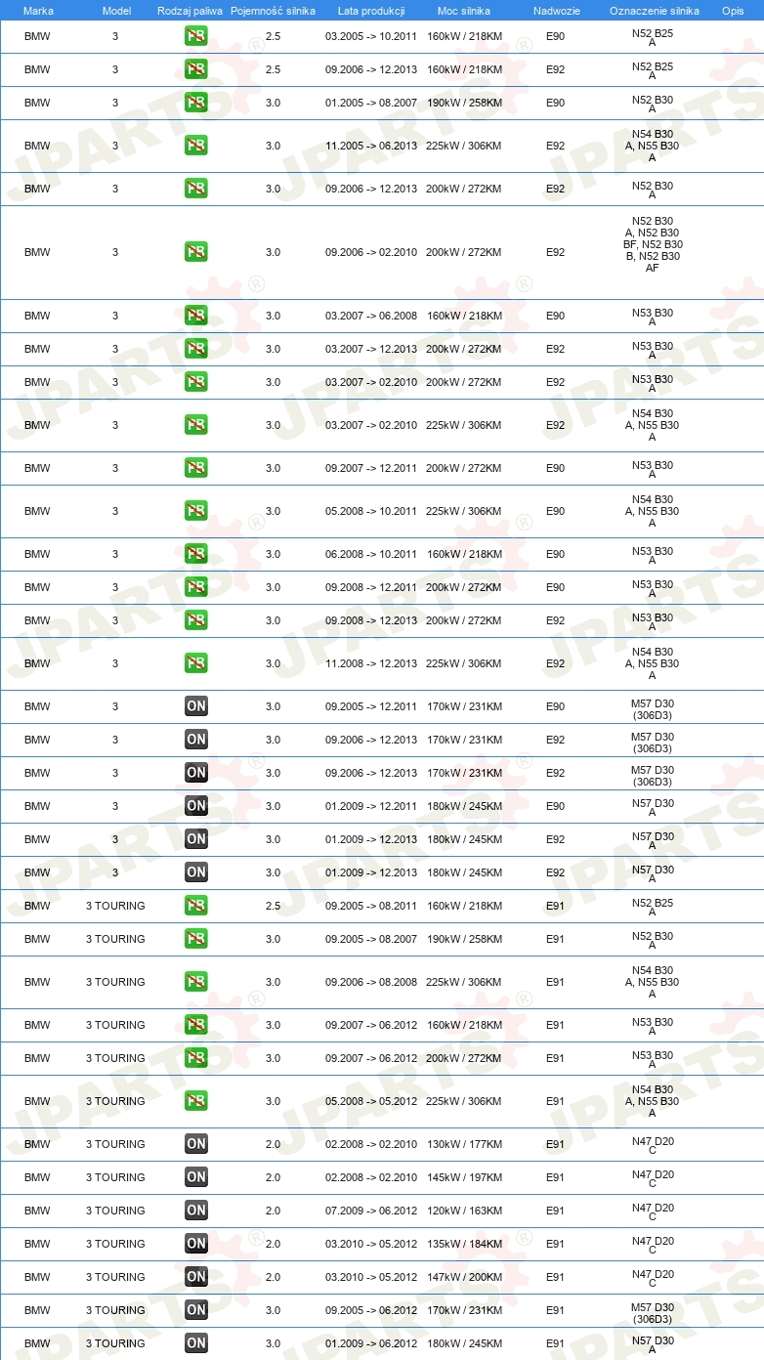Image resolution: width=764 pixels, height=1360 pixels.
Task: Select petrol icon in 09.2006 -> 02.2010 row
Action: coord(196,252)
